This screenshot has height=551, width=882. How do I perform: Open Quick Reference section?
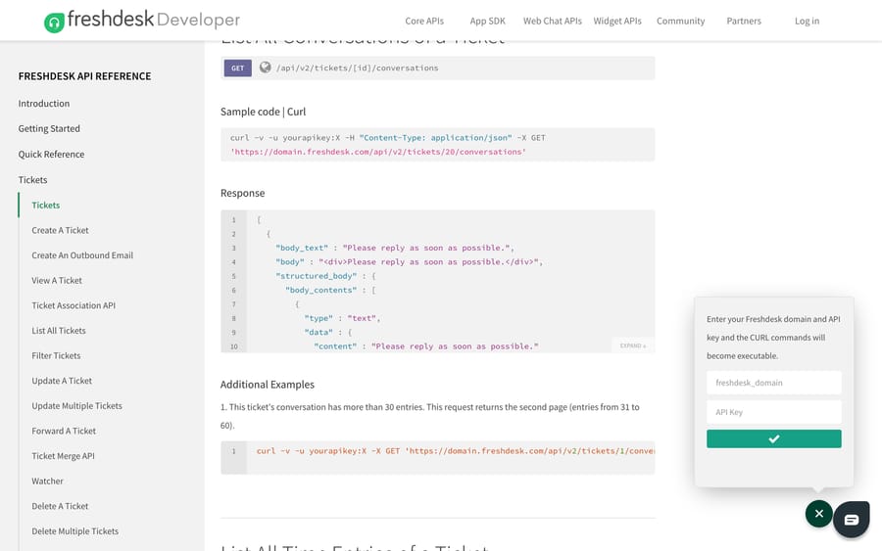click(x=51, y=154)
